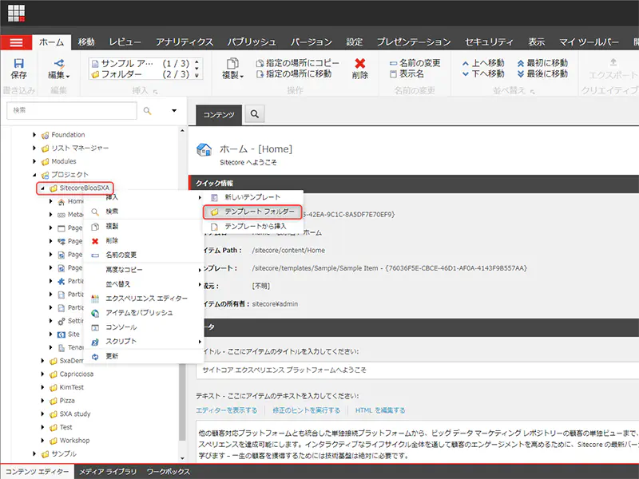Click Display name (表示名) in the ribbon
The width and height of the screenshot is (639, 479).
[407, 73]
